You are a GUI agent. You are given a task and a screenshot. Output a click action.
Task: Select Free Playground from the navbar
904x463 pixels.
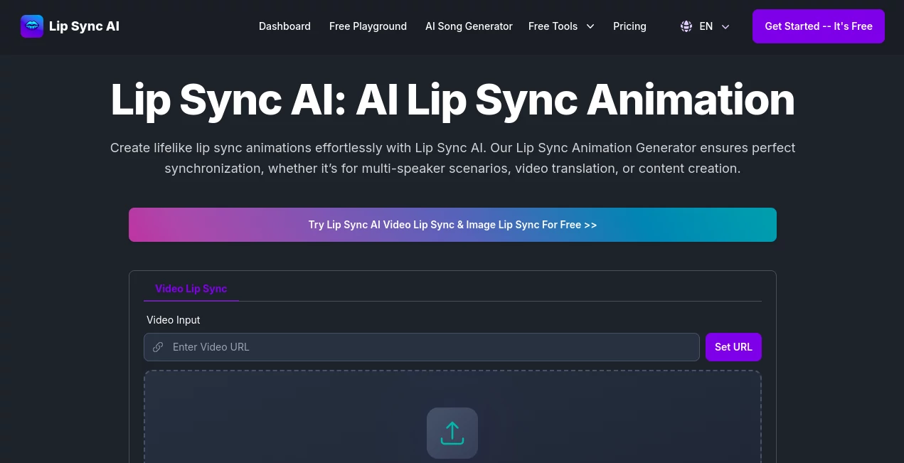[x=368, y=26]
